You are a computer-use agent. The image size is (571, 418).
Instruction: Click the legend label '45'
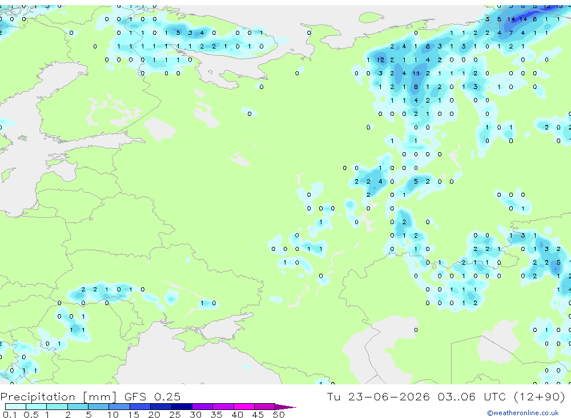[x=258, y=415]
